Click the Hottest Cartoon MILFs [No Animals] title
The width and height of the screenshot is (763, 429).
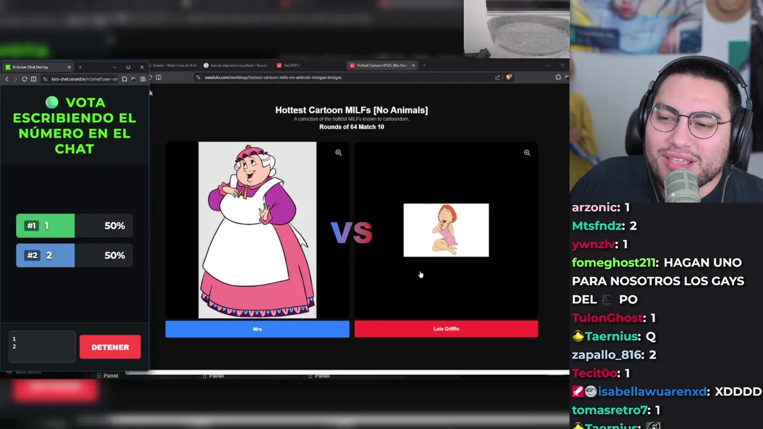pos(351,110)
